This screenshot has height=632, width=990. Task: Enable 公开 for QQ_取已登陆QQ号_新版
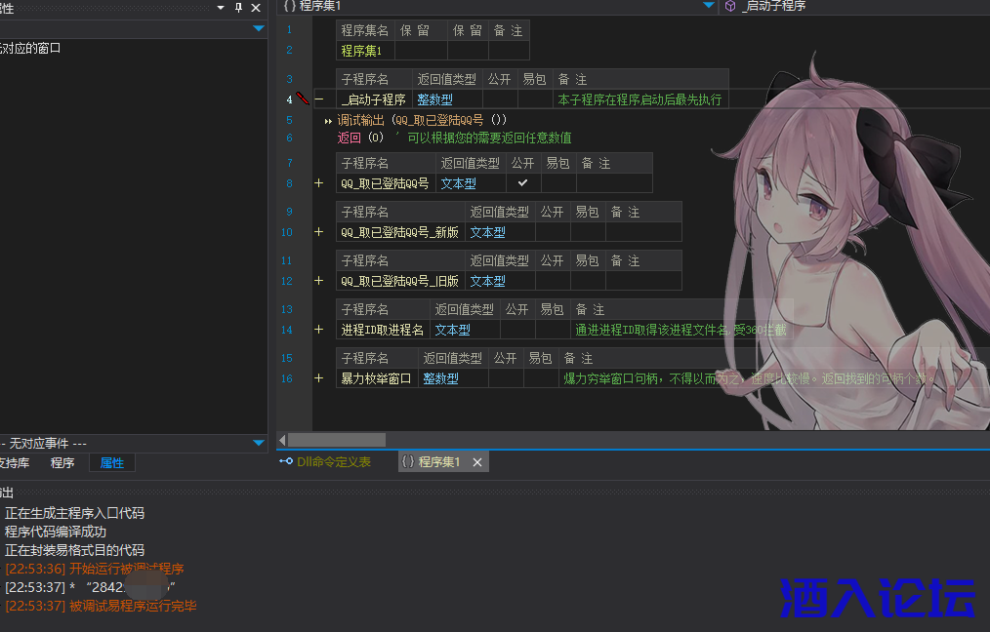552,231
